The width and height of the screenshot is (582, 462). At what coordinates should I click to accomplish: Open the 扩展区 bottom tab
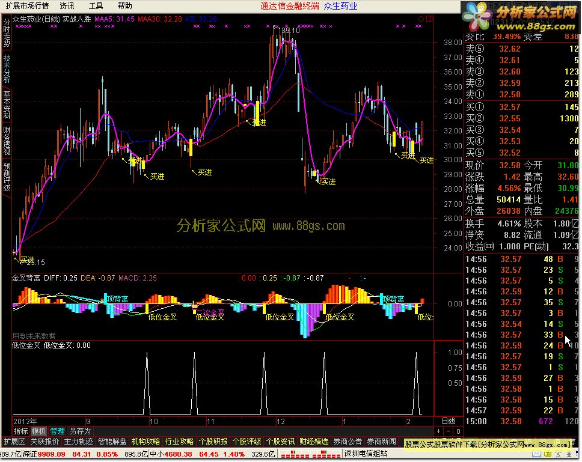(15, 442)
